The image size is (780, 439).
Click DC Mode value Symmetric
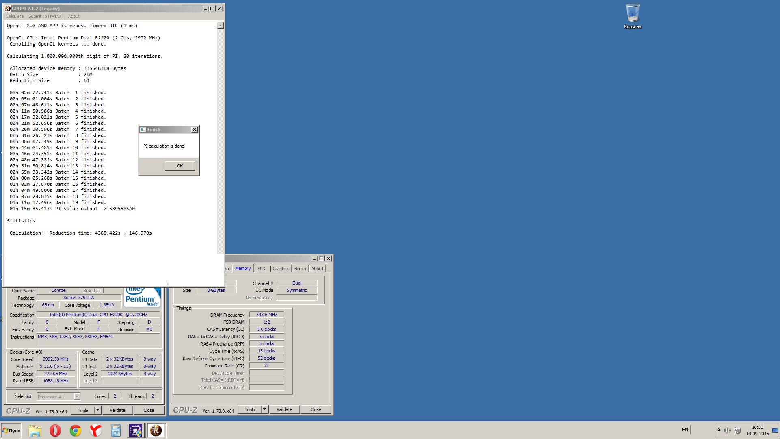click(x=297, y=290)
